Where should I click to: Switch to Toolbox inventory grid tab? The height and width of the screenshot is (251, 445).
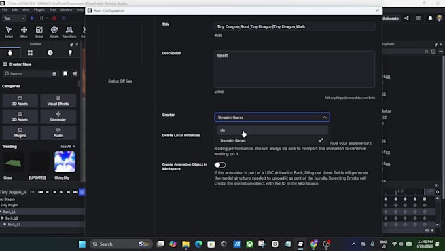coord(30,53)
